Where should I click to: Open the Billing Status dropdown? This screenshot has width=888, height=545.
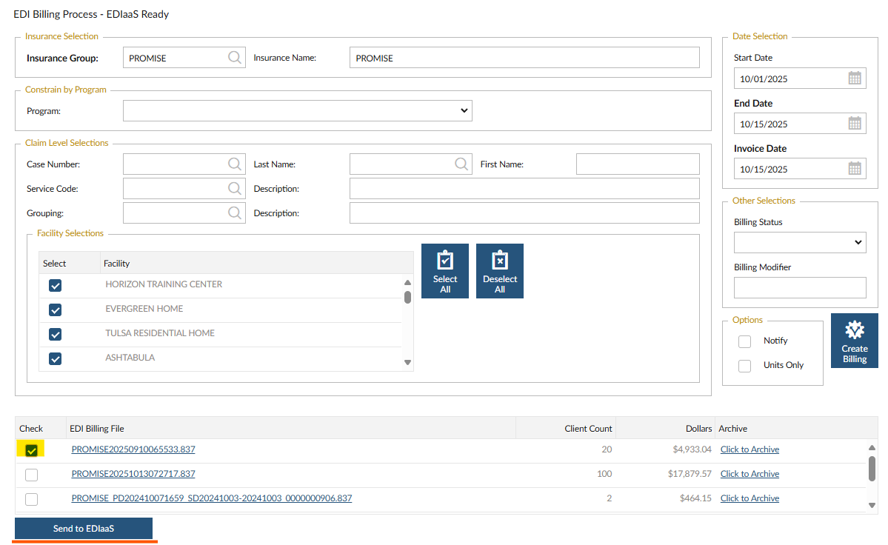tap(799, 242)
